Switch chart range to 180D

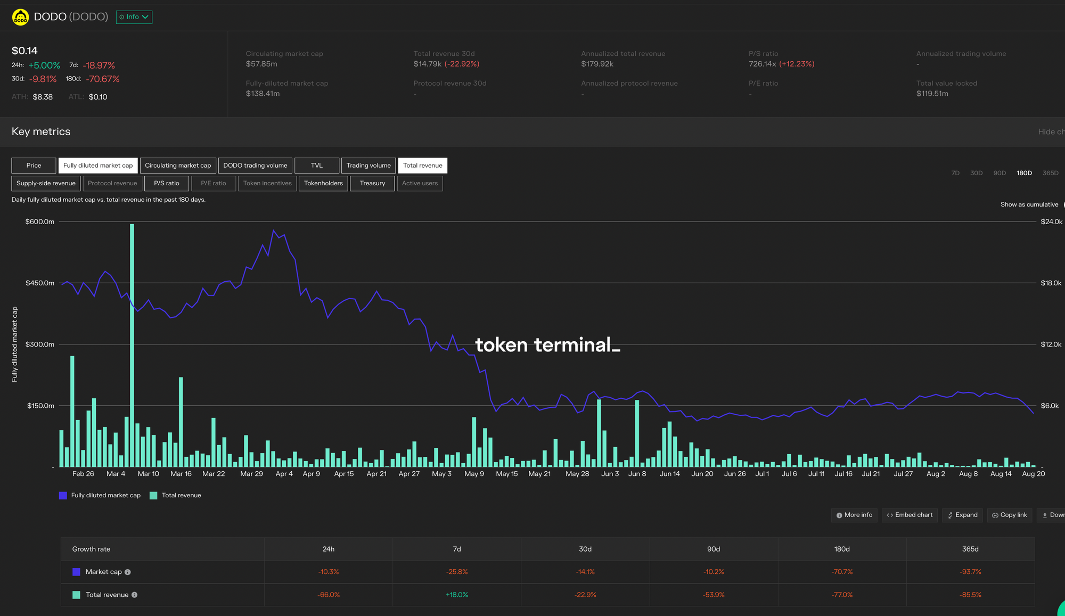click(x=1024, y=173)
